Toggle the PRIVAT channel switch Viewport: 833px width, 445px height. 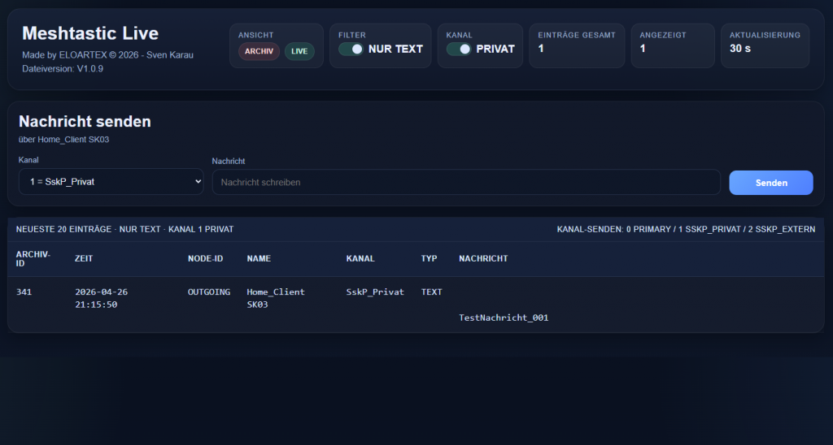coord(459,49)
